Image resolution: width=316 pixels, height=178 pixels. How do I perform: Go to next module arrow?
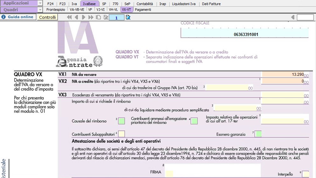click(x=83, y=17)
